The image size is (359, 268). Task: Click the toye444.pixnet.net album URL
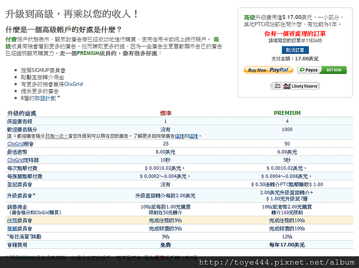click(x=276, y=262)
